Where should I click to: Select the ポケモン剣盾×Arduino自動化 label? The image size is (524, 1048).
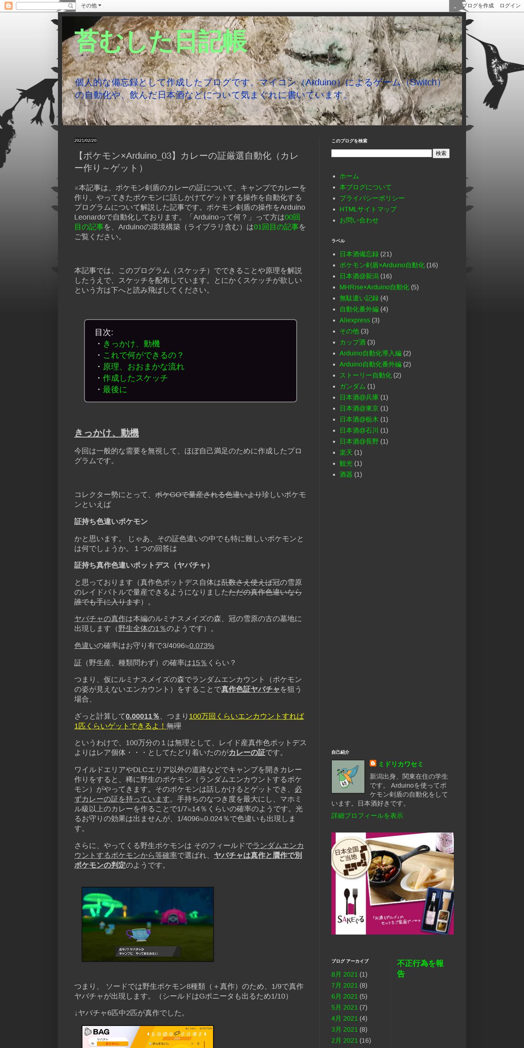click(x=382, y=265)
